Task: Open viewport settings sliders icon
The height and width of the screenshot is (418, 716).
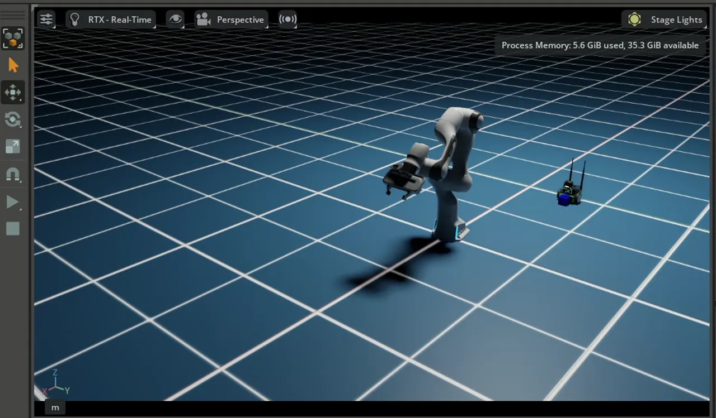Action: [46, 20]
